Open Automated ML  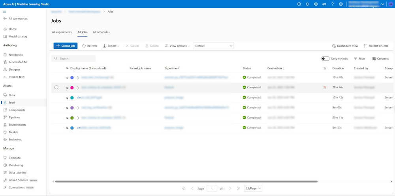[x=16, y=62]
